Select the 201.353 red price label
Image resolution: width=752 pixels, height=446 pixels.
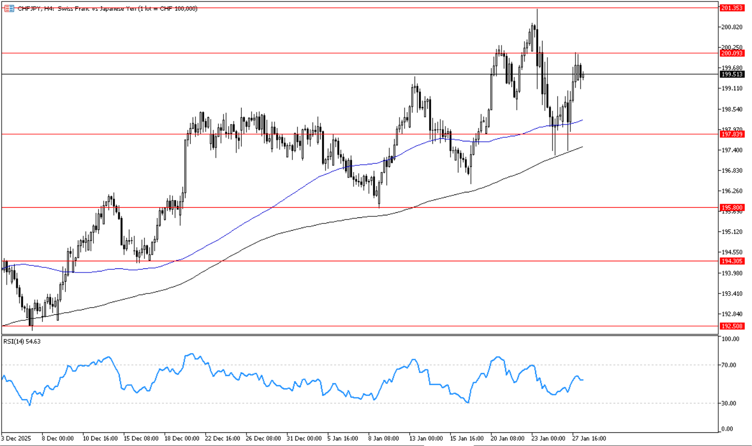[x=732, y=8]
